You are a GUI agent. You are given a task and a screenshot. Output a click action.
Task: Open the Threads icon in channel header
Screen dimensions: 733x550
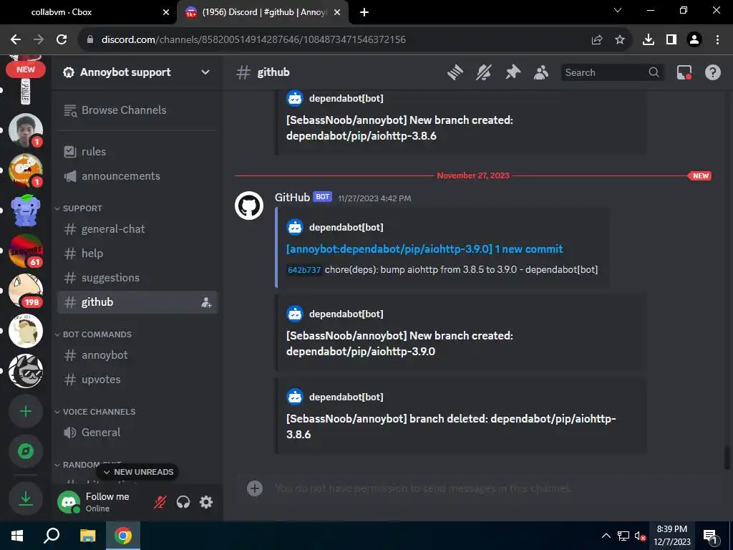(455, 72)
